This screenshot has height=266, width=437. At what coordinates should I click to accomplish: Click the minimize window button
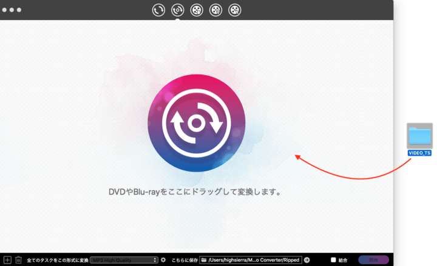pos(12,10)
